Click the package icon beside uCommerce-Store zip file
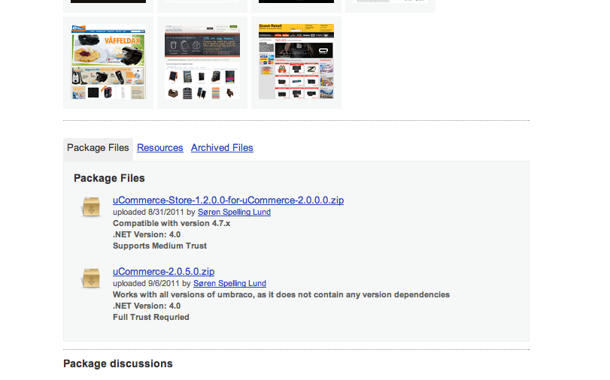The width and height of the screenshot is (610, 380). coord(91,207)
